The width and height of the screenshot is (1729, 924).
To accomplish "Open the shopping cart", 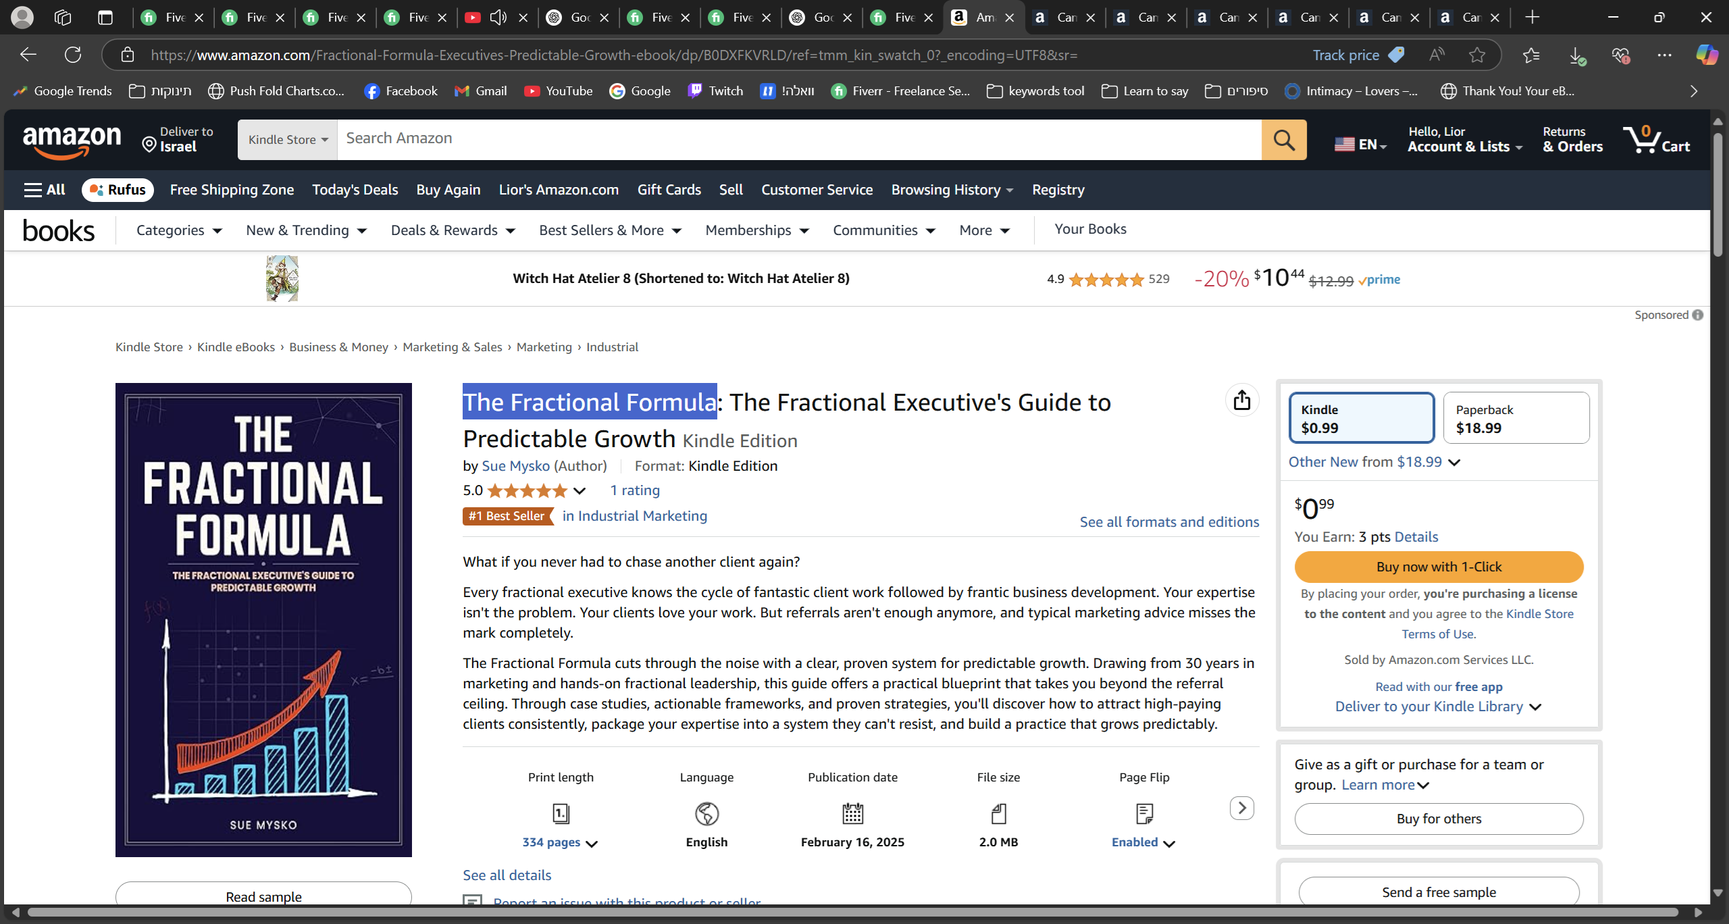I will click(1657, 140).
